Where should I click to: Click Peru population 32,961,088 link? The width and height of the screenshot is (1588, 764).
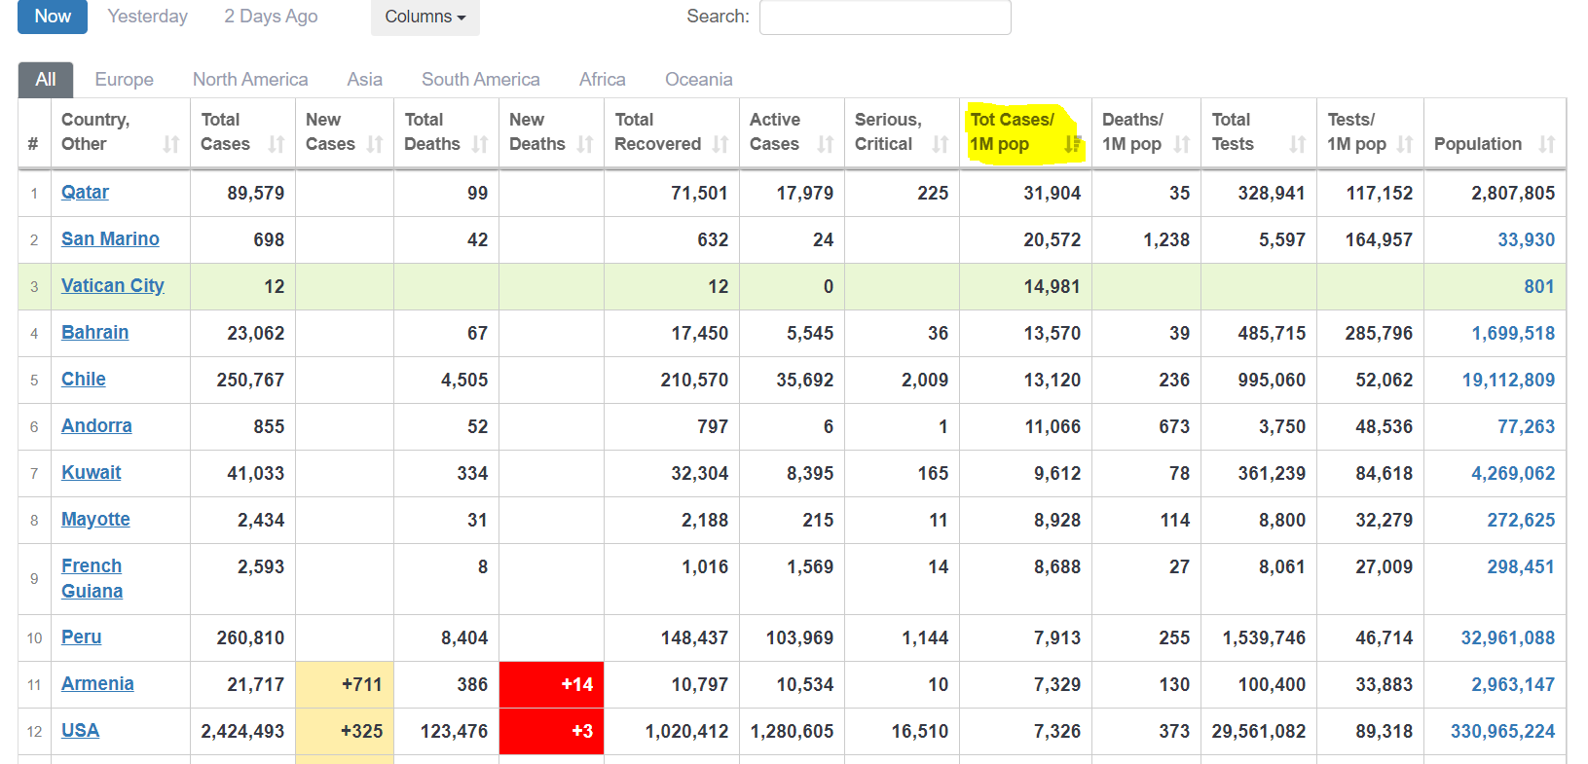[1507, 637]
